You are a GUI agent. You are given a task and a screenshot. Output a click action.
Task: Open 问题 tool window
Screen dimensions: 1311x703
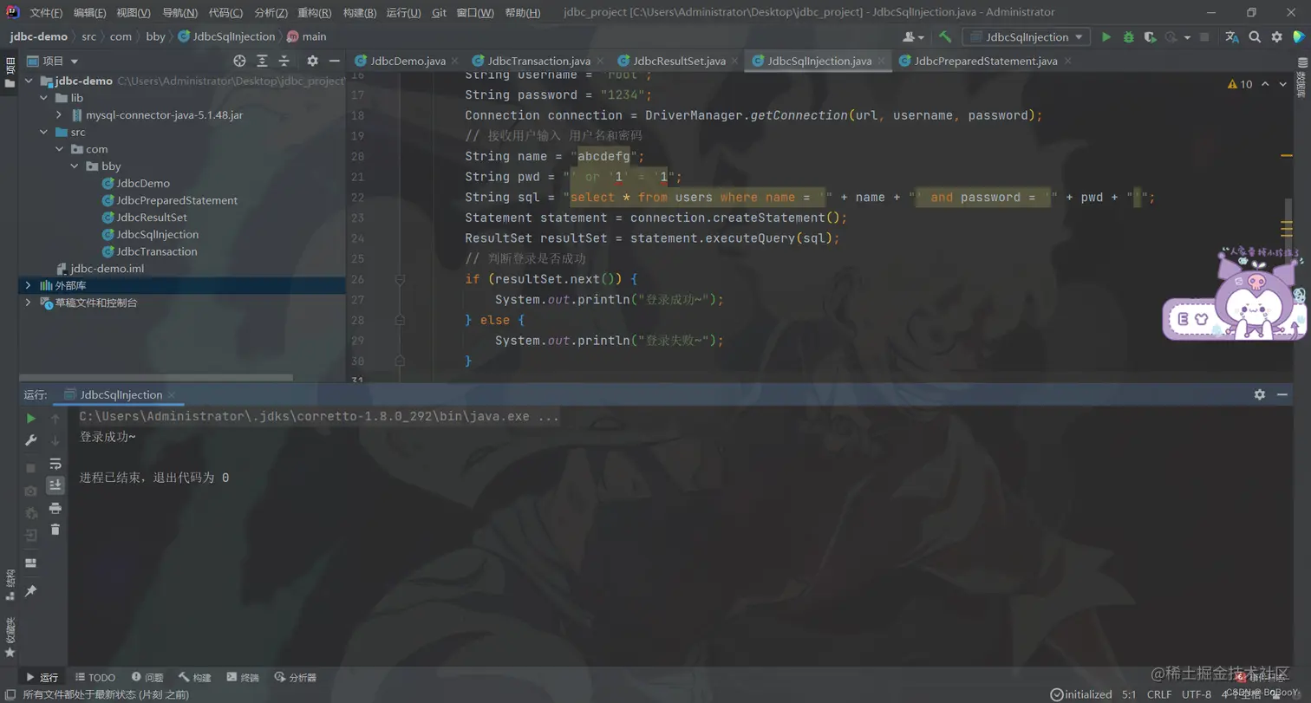[147, 677]
